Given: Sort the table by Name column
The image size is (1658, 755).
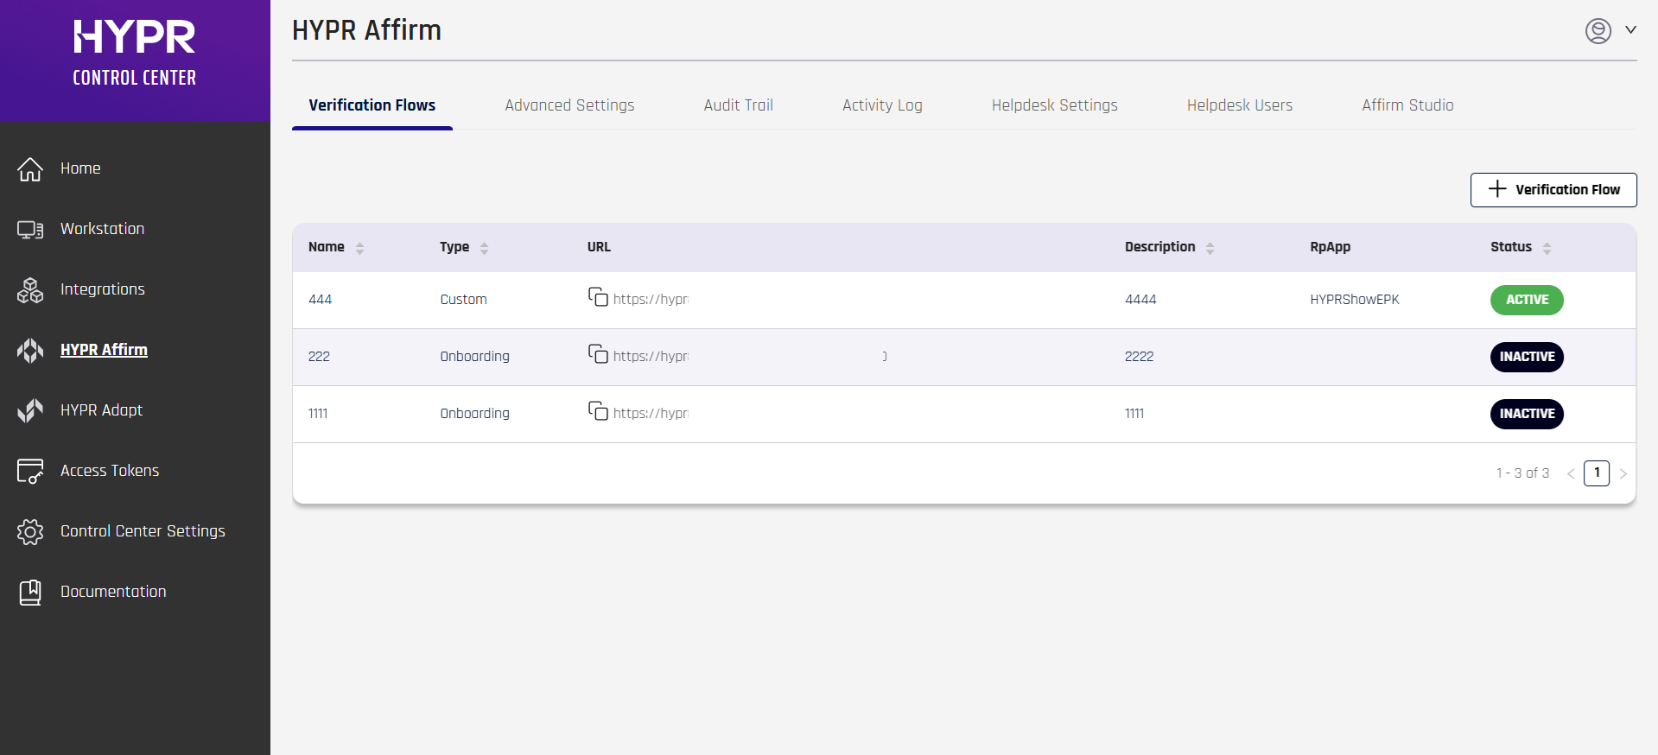Looking at the screenshot, I should coord(359,248).
